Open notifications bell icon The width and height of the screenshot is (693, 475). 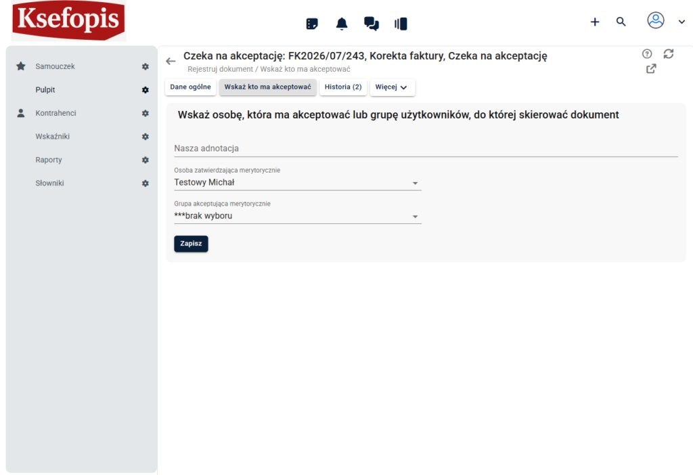[342, 24]
